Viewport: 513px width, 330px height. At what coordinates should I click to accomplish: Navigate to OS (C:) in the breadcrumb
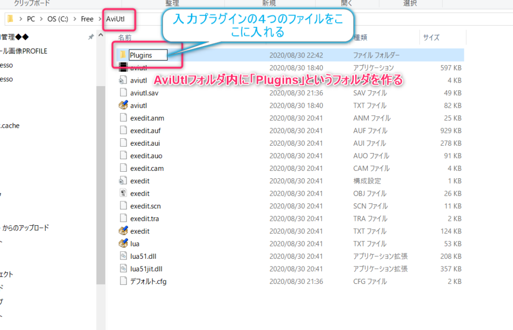[x=58, y=19]
